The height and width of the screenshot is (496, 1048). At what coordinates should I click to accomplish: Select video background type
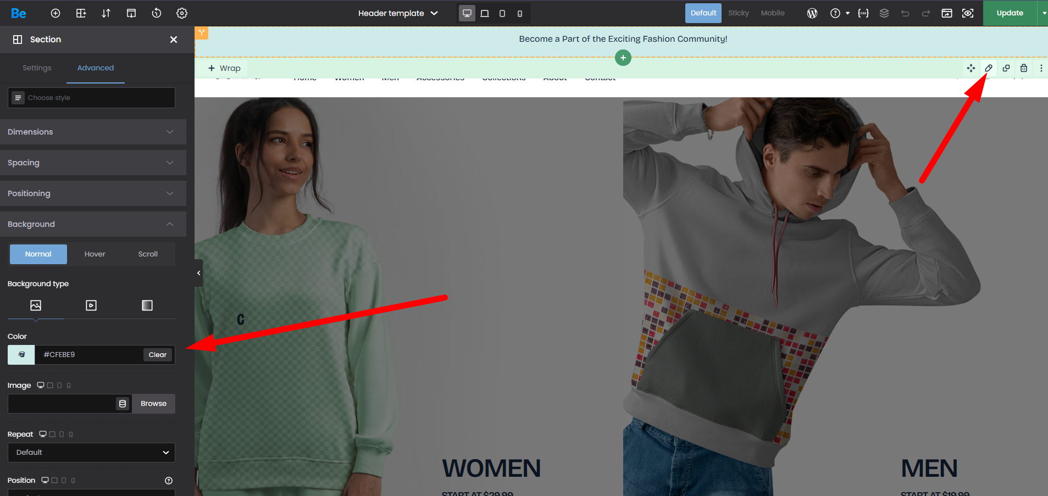pos(91,305)
